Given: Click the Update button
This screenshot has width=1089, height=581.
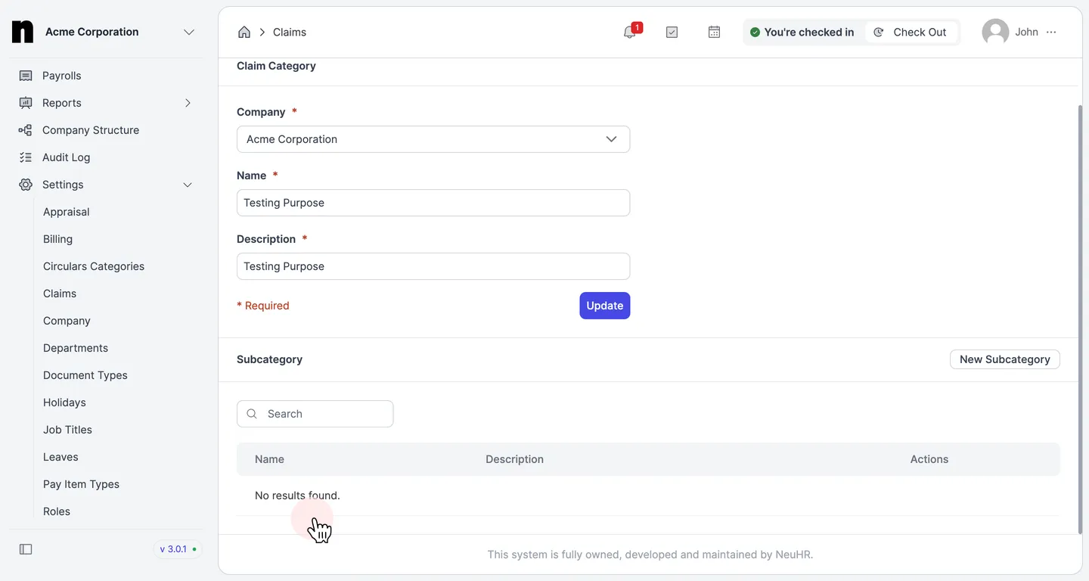Looking at the screenshot, I should click(605, 306).
